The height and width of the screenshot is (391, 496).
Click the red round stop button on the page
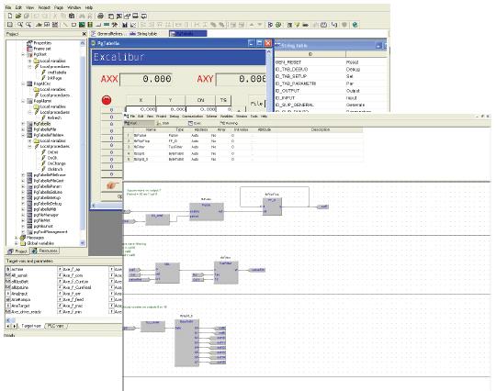107,100
